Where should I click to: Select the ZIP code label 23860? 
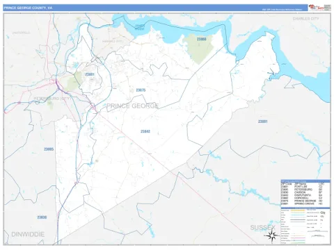click(x=201, y=39)
